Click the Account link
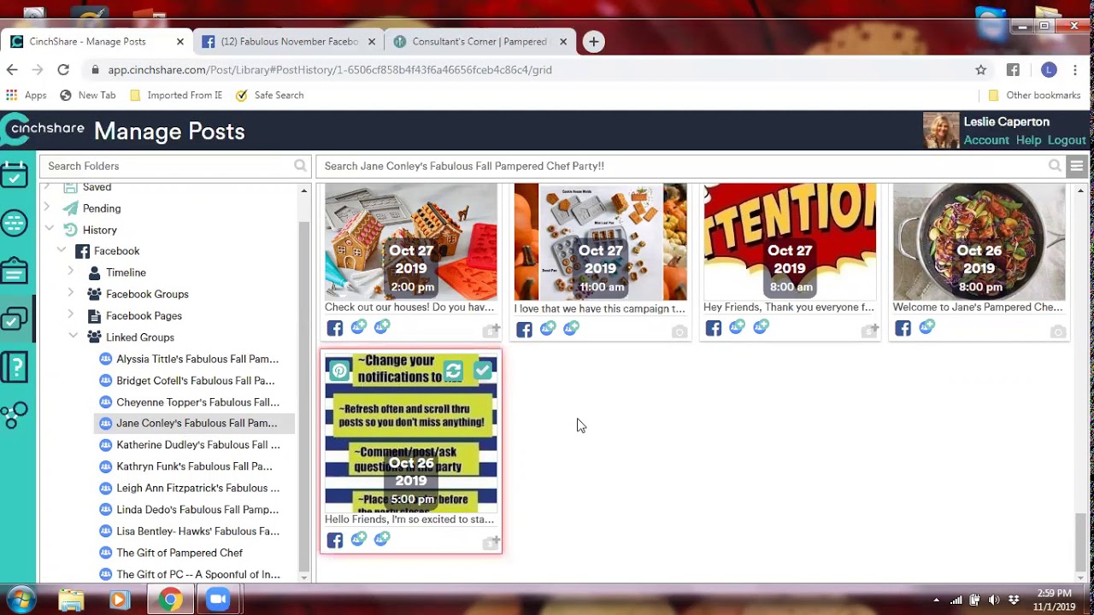The image size is (1094, 615). click(x=986, y=140)
